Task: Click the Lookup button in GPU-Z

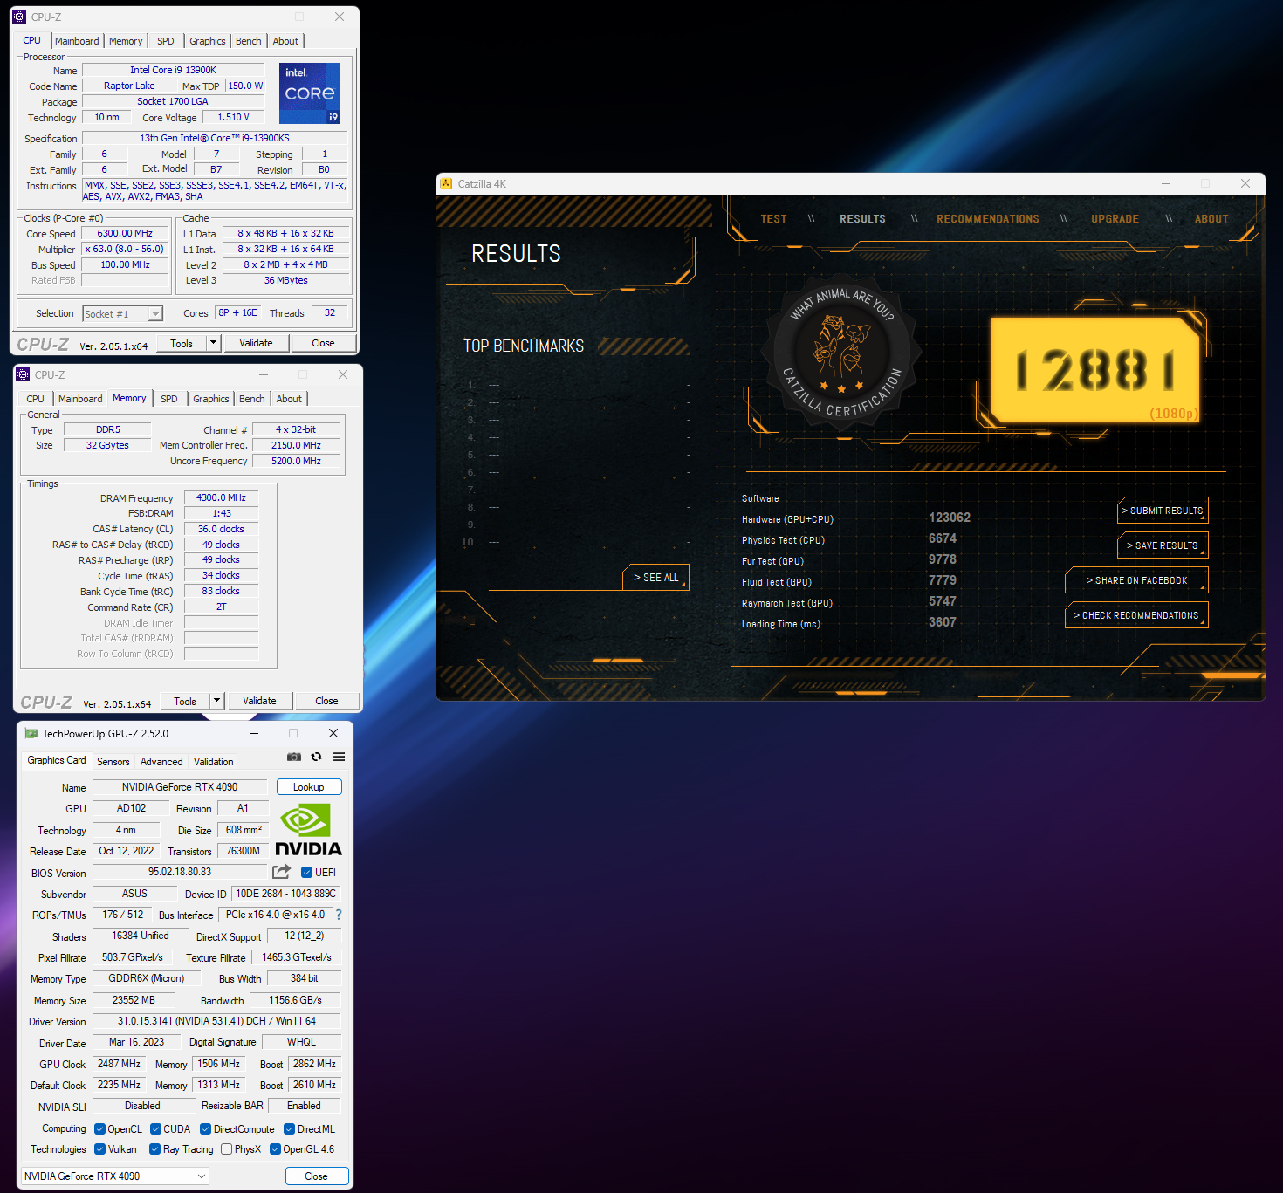Action: [309, 787]
